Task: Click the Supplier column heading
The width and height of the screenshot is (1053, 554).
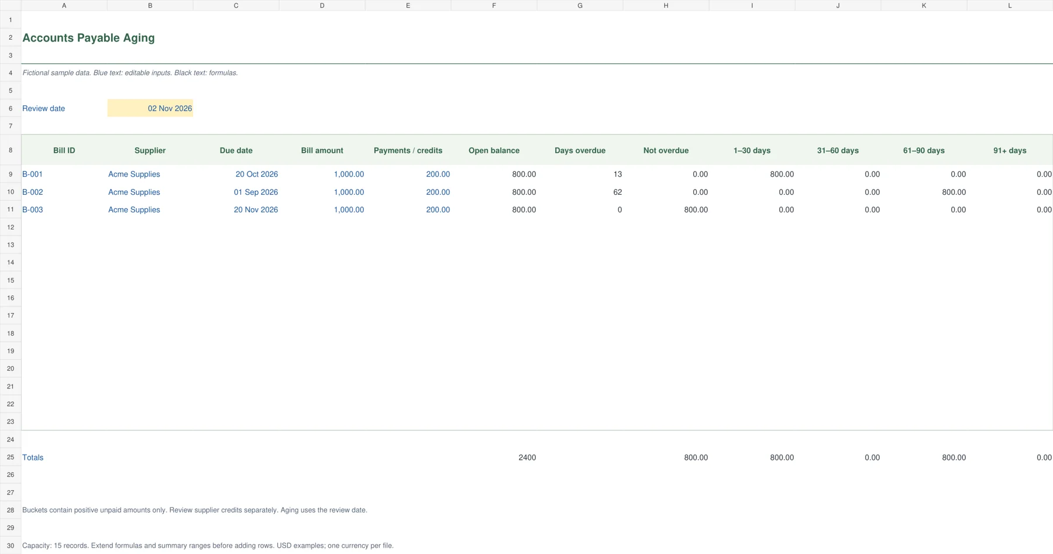Action: [x=150, y=150]
